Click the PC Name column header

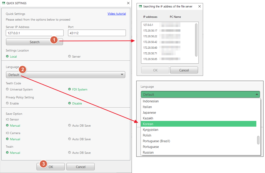pos(175,17)
